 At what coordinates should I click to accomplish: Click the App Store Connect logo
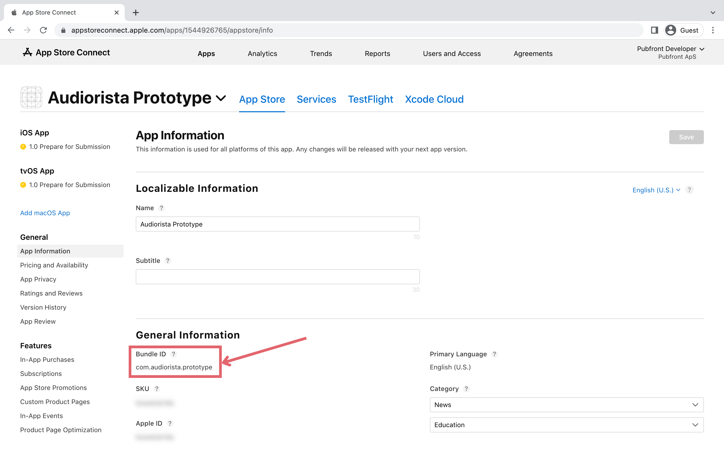point(66,52)
